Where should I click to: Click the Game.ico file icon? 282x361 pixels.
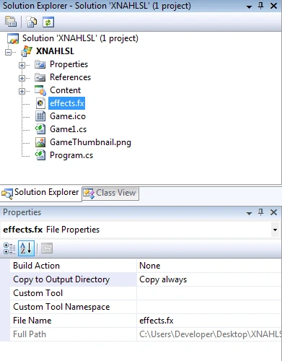coord(40,116)
